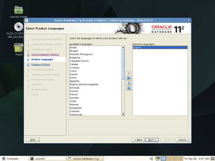Close the Oracle installer window
The width and height of the screenshot is (215, 161).
click(x=189, y=21)
